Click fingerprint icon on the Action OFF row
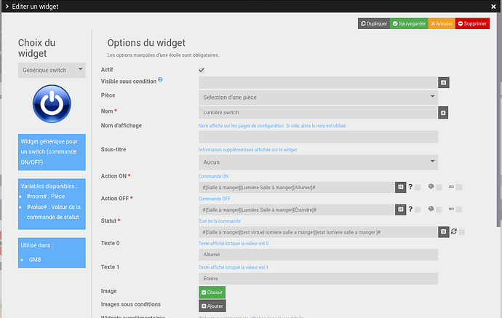Image resolution: width=502 pixels, height=318 pixels. 431,209
